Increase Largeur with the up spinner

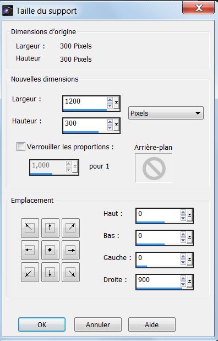(110, 100)
